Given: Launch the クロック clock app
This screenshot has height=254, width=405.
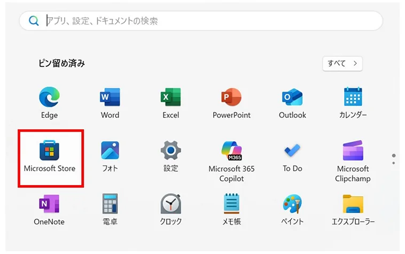Looking at the screenshot, I should pos(170,204).
